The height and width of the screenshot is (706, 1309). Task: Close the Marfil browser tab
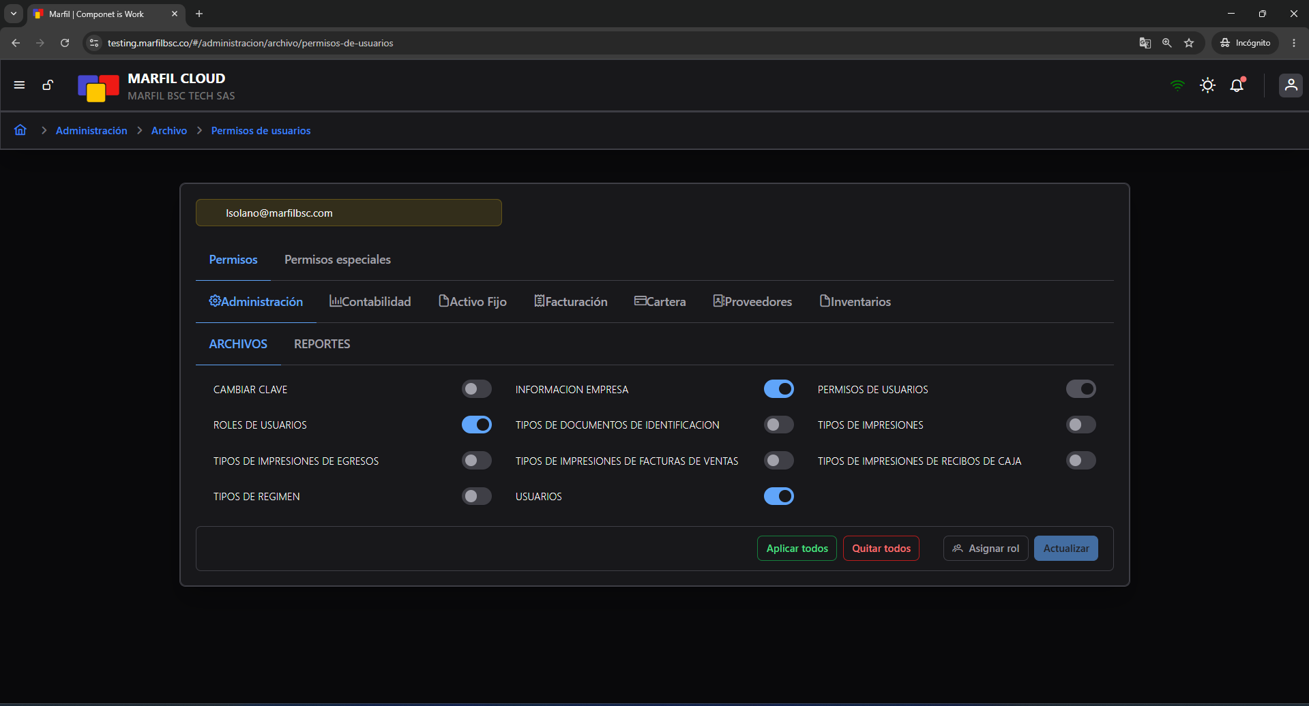pyautogui.click(x=175, y=14)
